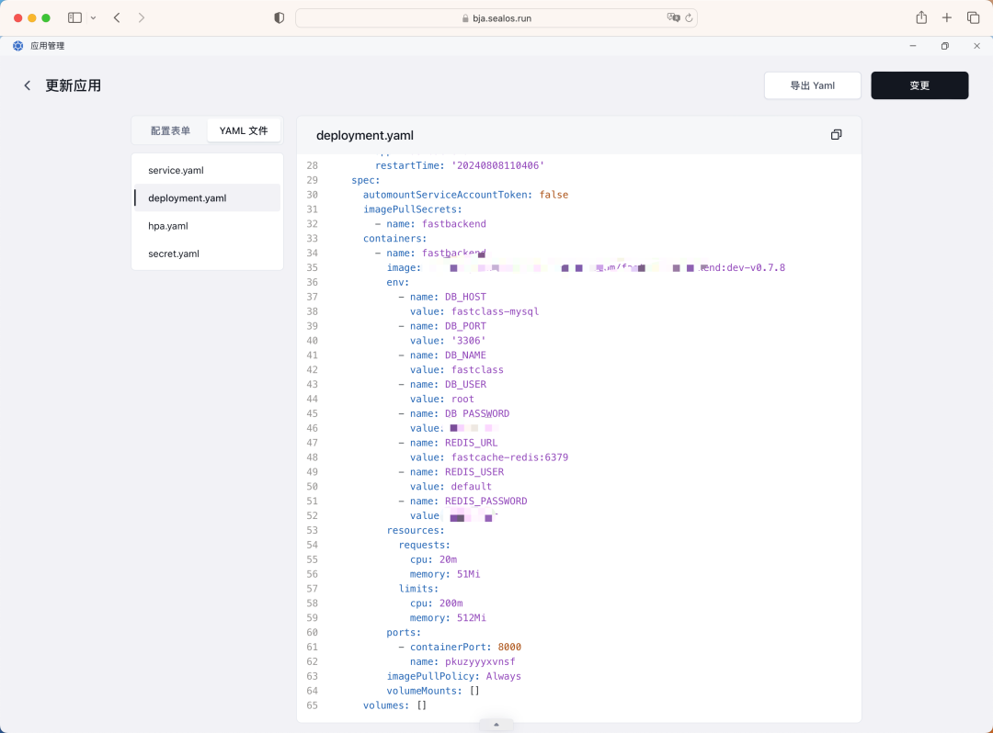This screenshot has width=993, height=733.
Task: Go back using the arrow beside 更新应用
Action: pos(28,85)
